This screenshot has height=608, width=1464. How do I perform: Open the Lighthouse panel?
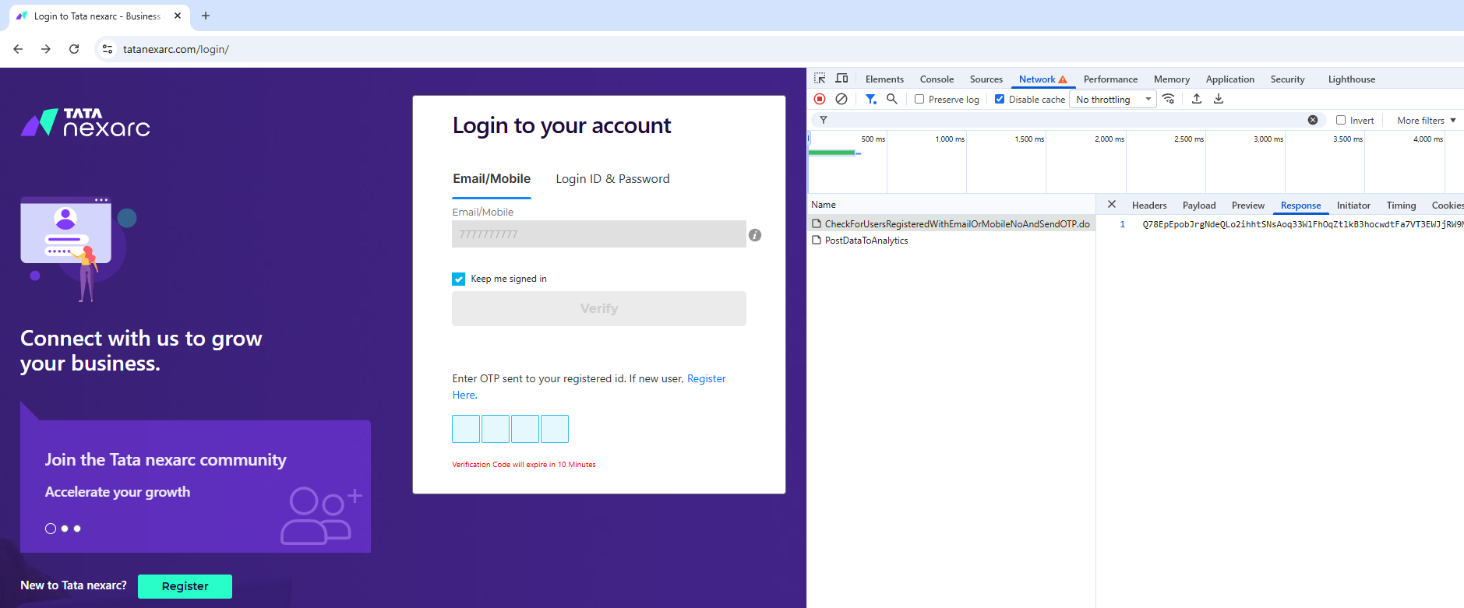pos(1351,79)
